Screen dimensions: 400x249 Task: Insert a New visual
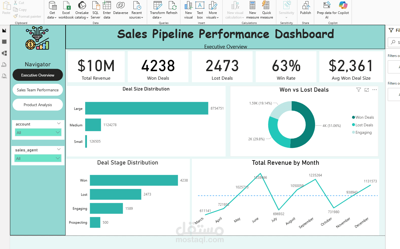[x=188, y=10]
